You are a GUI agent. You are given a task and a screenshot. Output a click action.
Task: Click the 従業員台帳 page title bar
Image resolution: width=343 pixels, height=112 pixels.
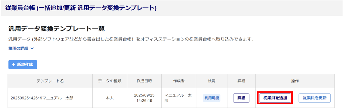(81, 8)
